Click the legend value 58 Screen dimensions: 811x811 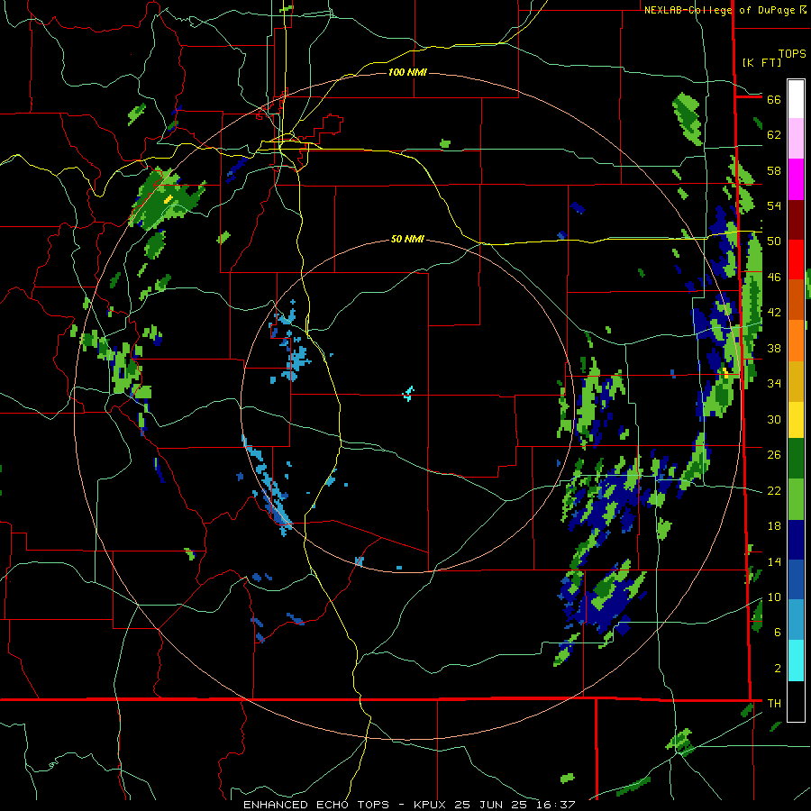click(774, 170)
